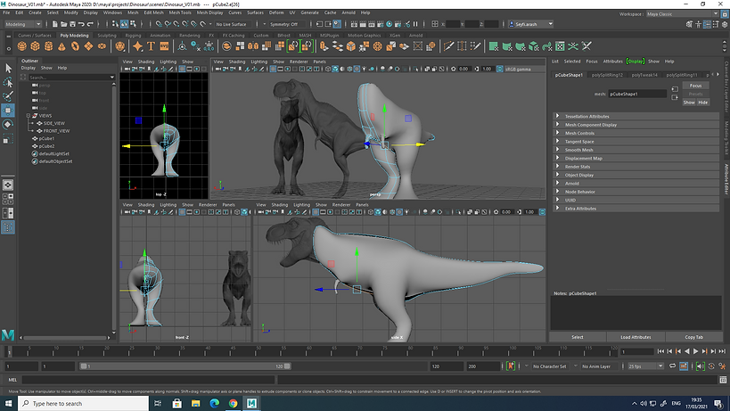Expand the Displacement Map section

click(636, 159)
